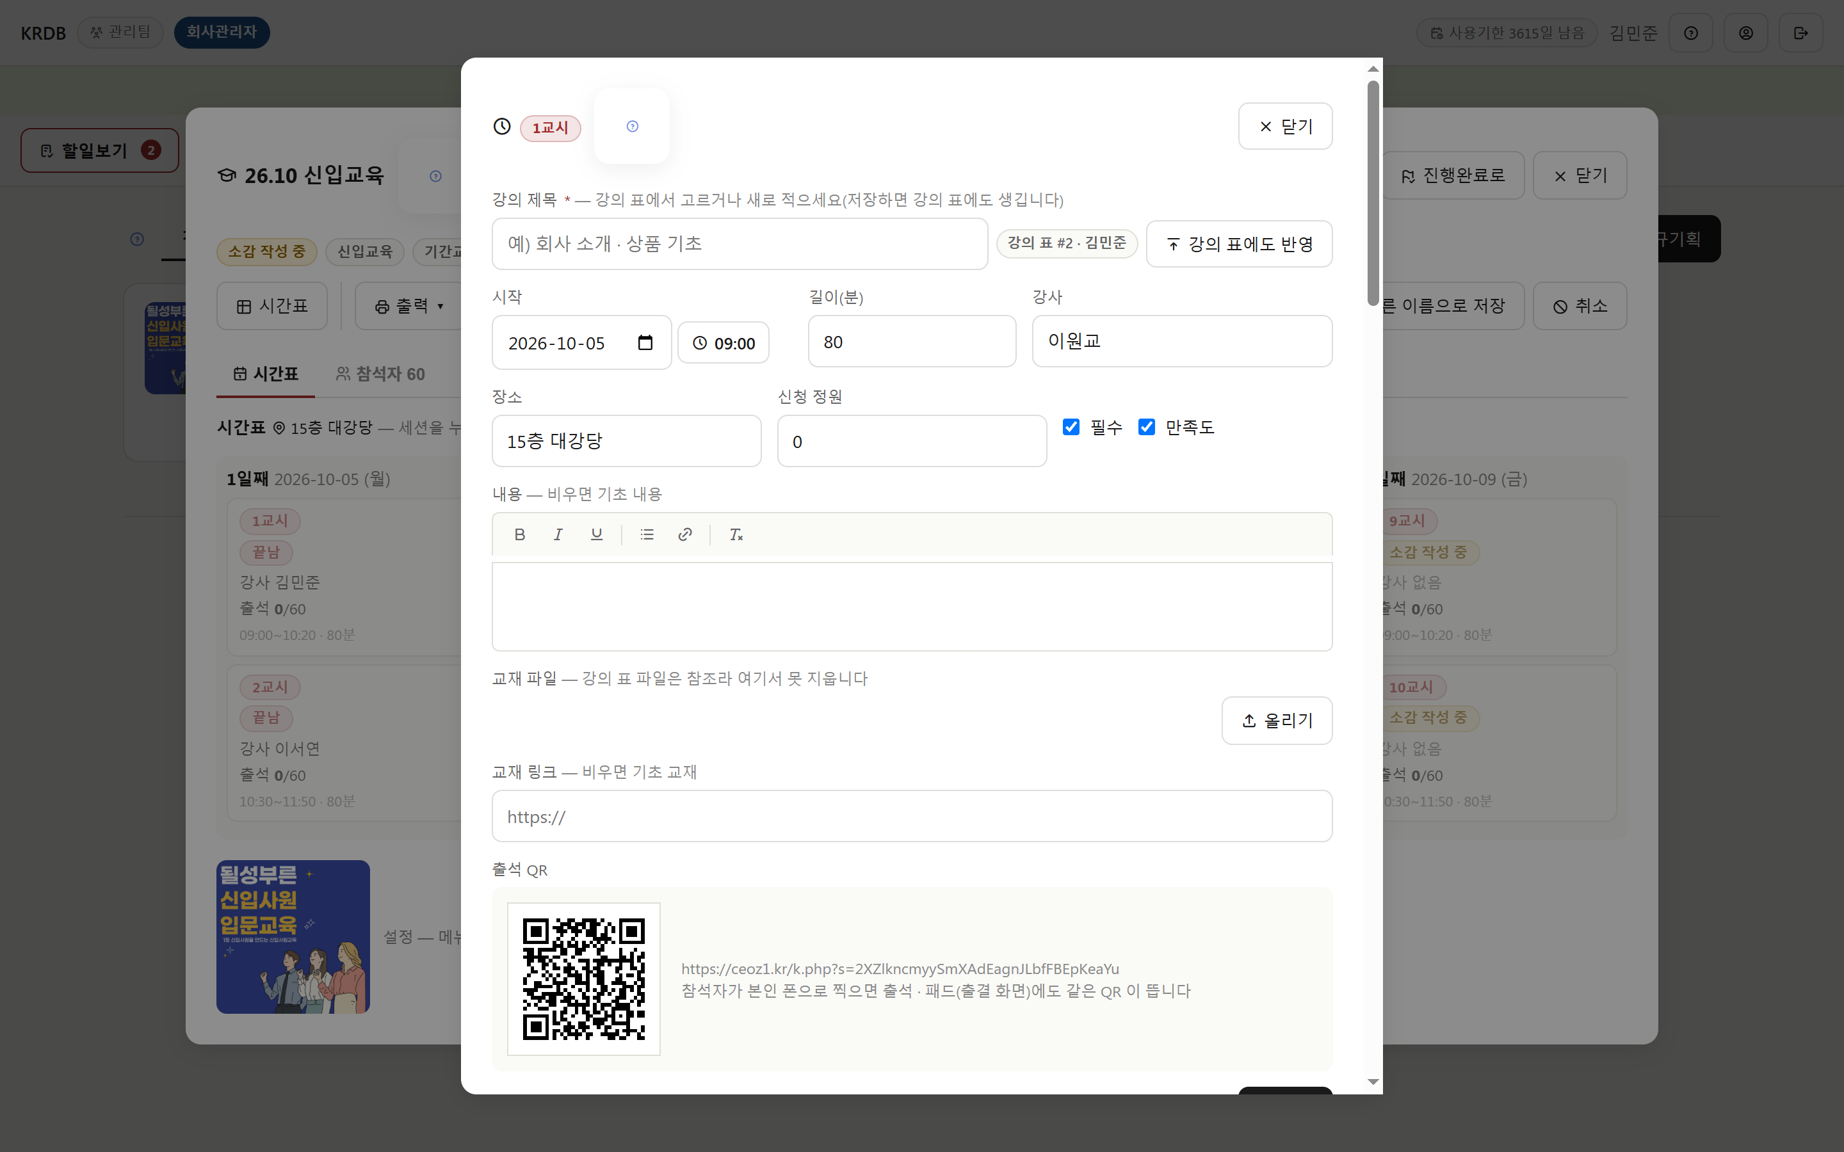The image size is (1844, 1152).
Task: Select the 관리팀 role pill
Action: pos(120,32)
